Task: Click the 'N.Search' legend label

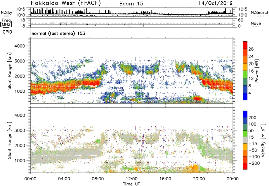Action: tap(260, 12)
